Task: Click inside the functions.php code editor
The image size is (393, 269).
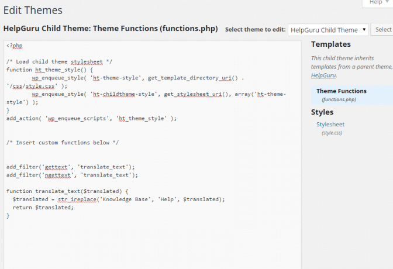Action: pos(152,154)
